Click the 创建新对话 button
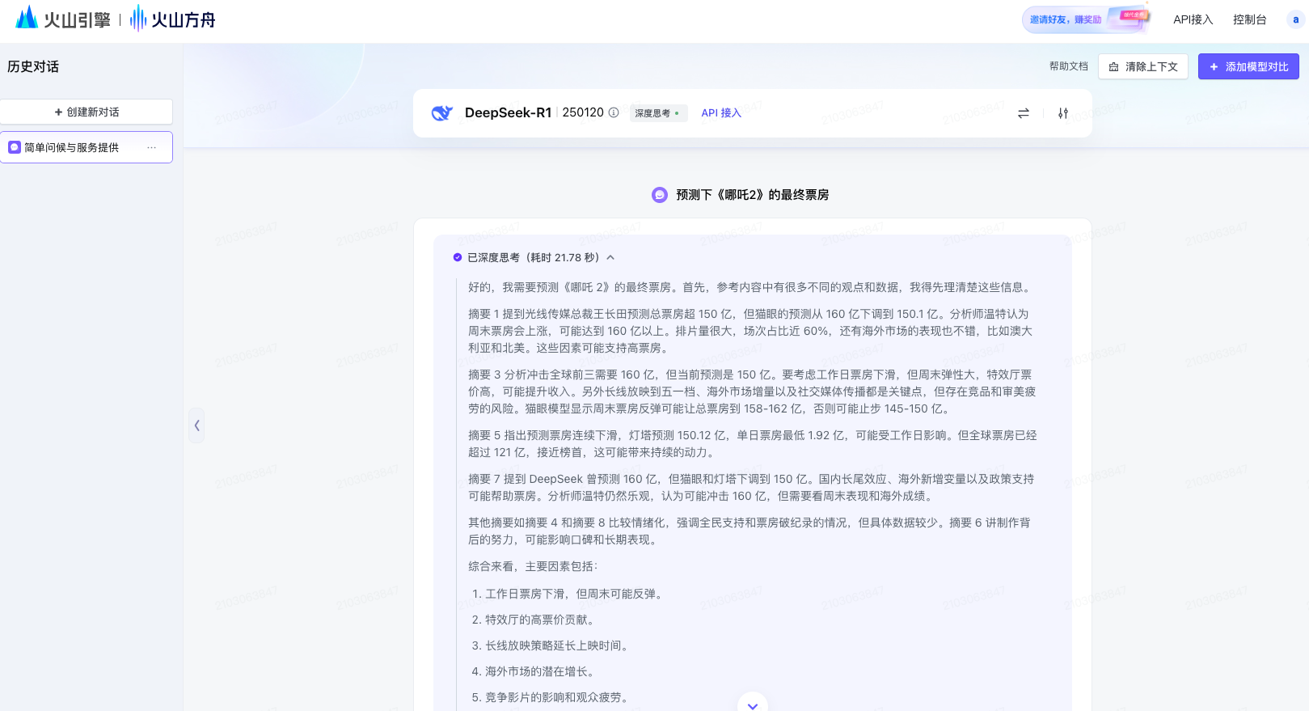Image resolution: width=1309 pixels, height=711 pixels. [87, 112]
